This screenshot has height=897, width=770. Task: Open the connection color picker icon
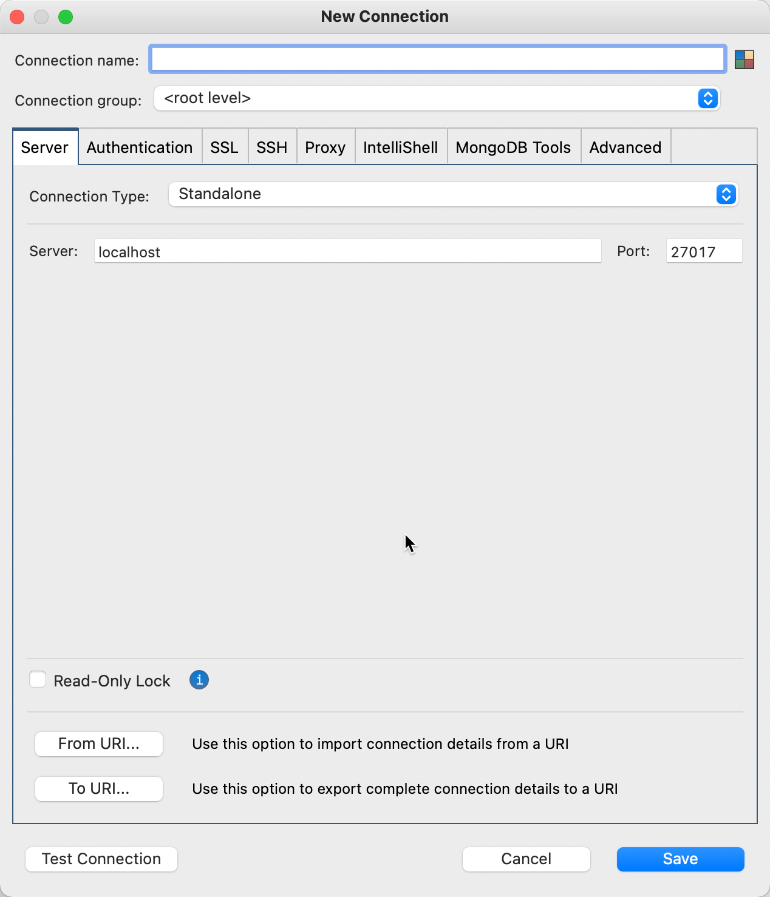(x=746, y=59)
